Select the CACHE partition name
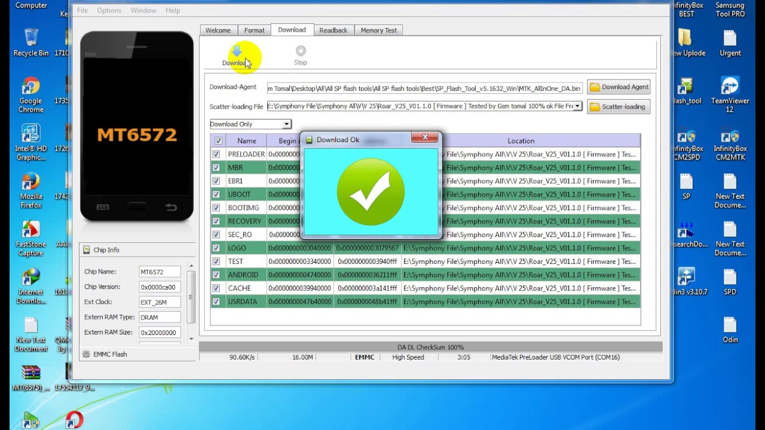The image size is (765, 430). (x=239, y=288)
